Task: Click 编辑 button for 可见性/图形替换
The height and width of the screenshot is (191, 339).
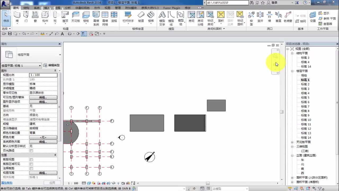Action: pyautogui.click(x=43, y=97)
